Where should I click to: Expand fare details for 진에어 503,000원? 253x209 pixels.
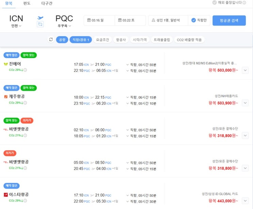pyautogui.click(x=245, y=70)
